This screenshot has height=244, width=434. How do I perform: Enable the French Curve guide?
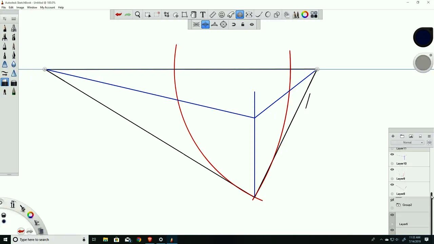pyautogui.click(x=231, y=15)
